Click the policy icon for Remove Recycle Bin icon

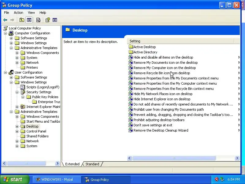[x=130, y=73]
